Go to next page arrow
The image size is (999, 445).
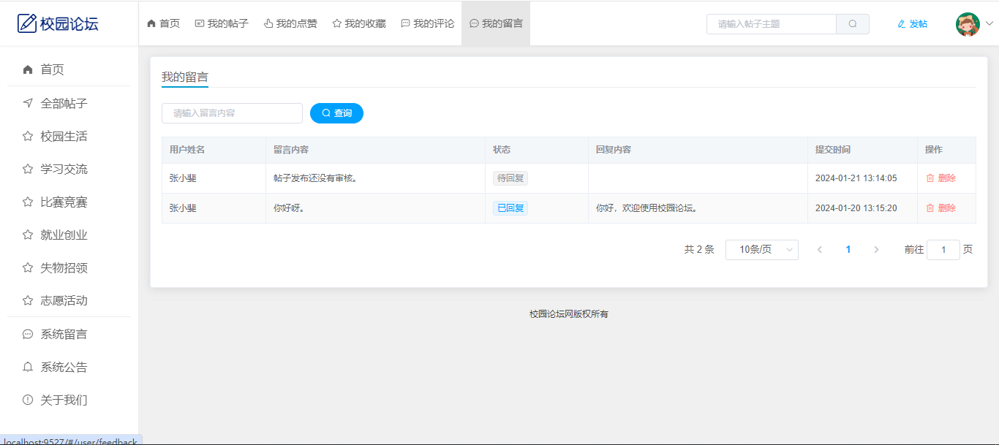(876, 250)
